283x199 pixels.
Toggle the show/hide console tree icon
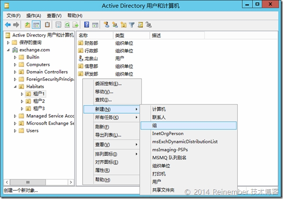(36, 25)
